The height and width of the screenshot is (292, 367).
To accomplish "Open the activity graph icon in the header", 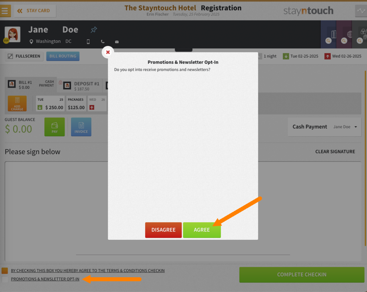I will coord(361,11).
